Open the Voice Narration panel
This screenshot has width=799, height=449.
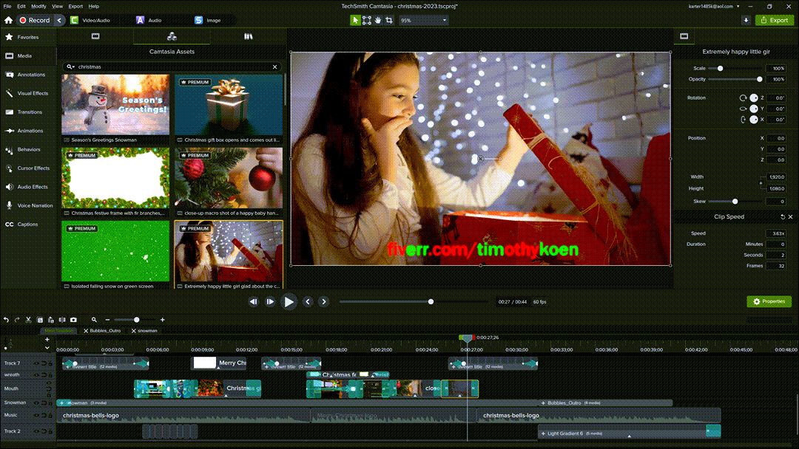(31, 205)
